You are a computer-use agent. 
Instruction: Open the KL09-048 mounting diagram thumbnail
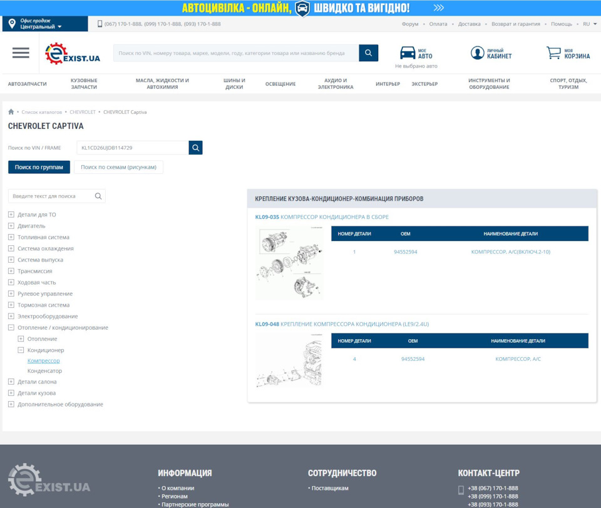pyautogui.click(x=289, y=360)
